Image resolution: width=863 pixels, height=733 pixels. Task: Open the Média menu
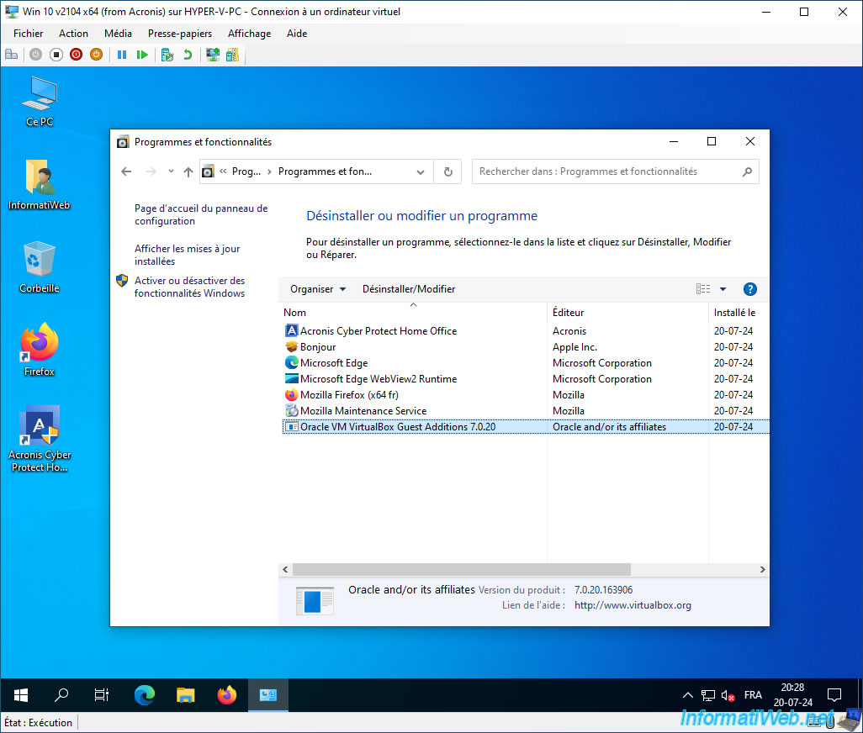(118, 34)
